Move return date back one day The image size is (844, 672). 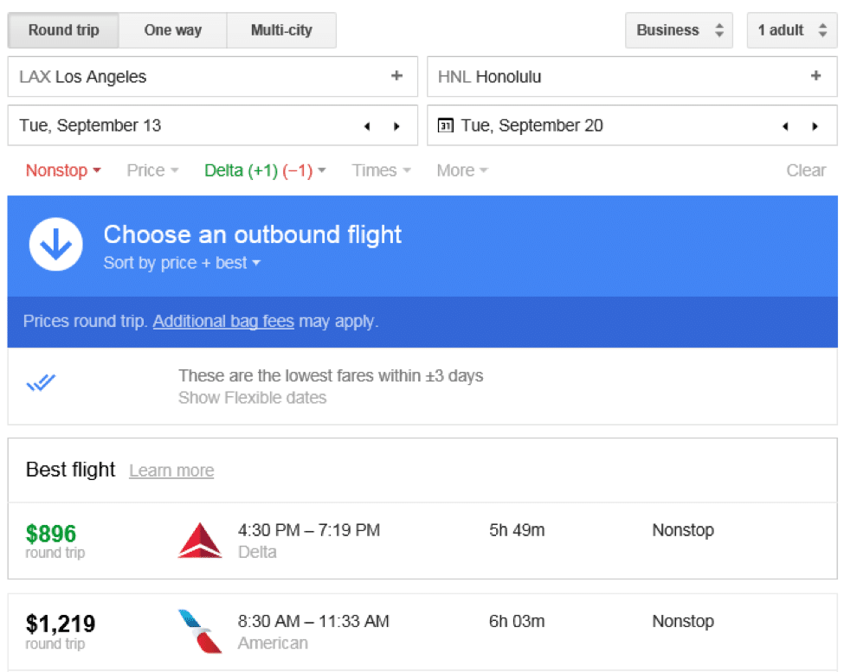click(786, 126)
